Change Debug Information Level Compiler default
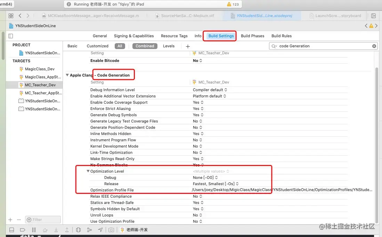Viewport: 382px width, 237px height. pyautogui.click(x=210, y=90)
